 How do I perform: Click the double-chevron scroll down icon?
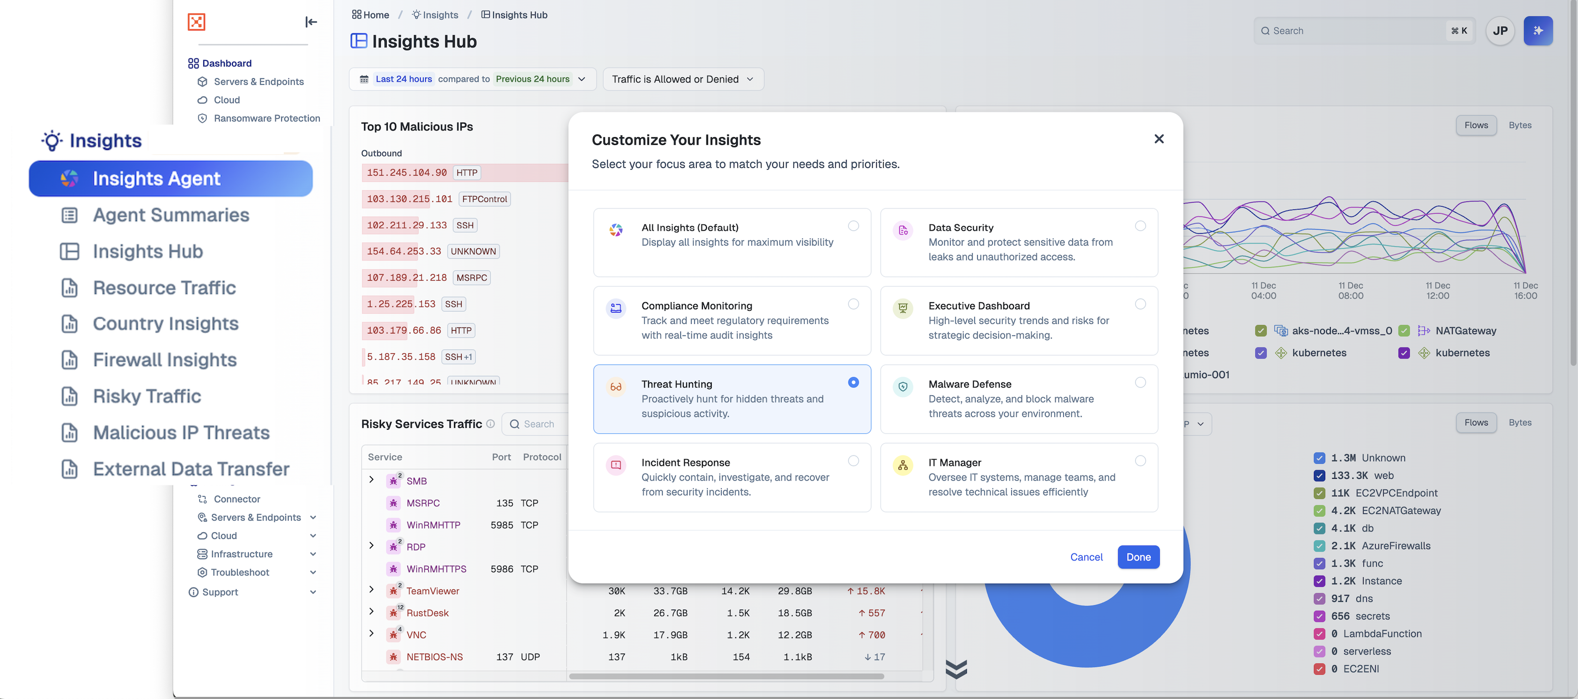(x=956, y=669)
